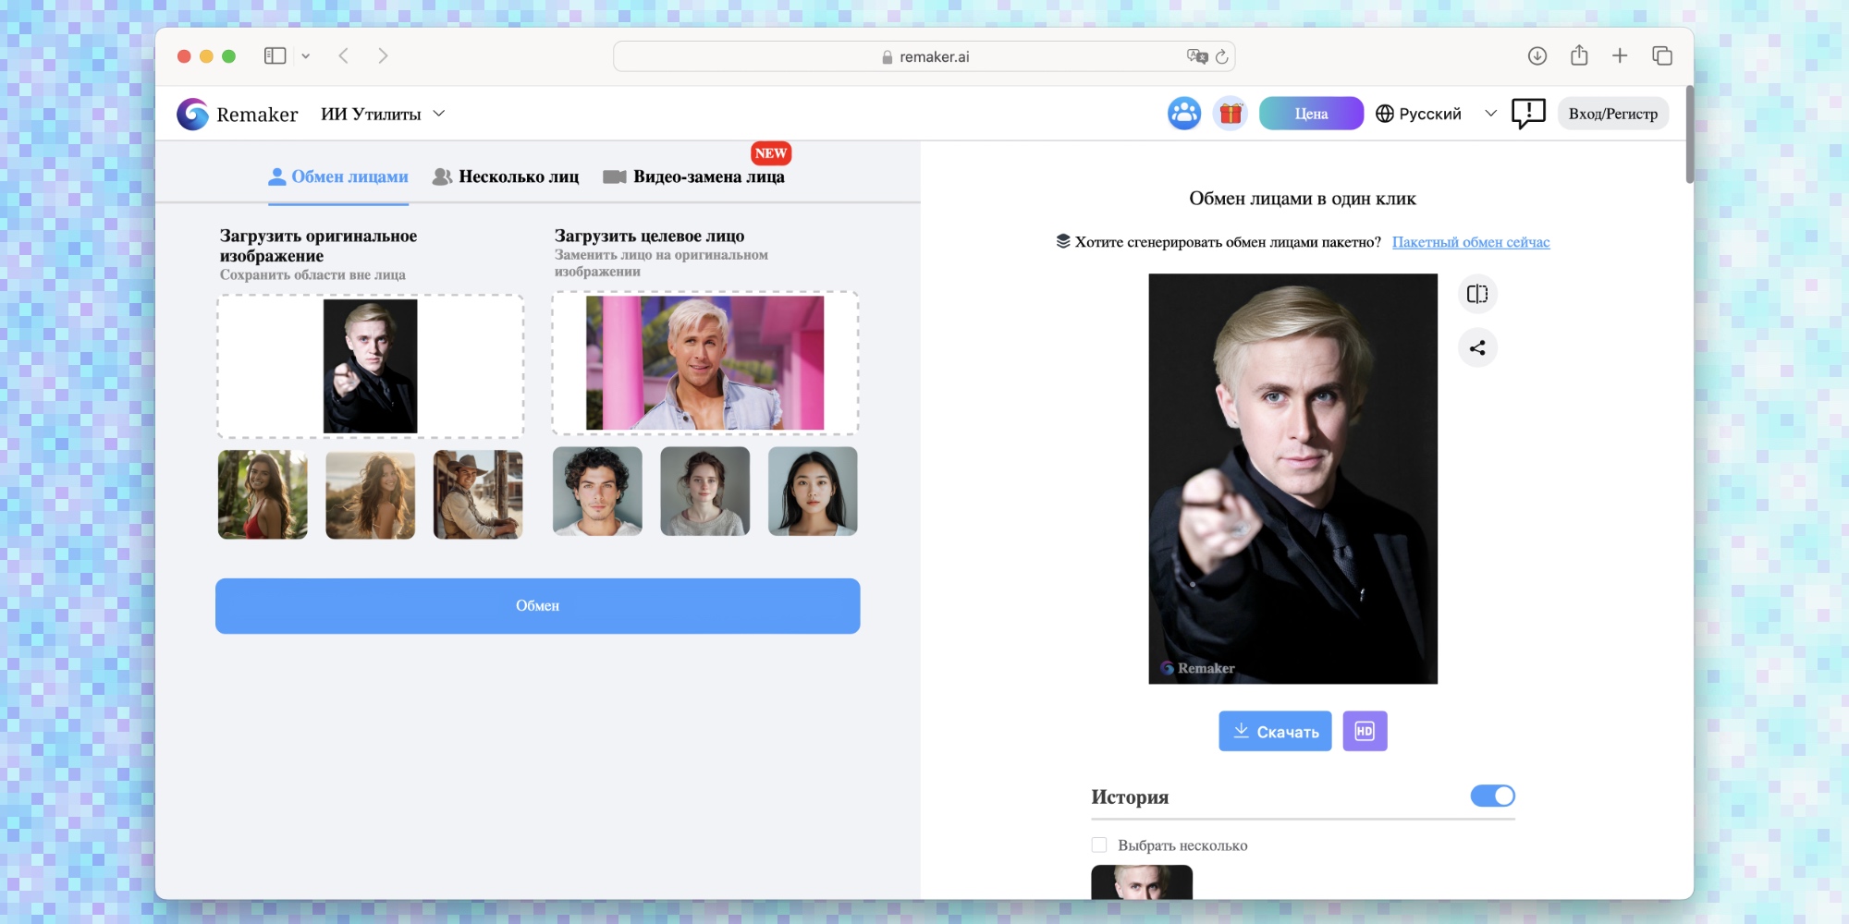Open the Remaker community icon

coord(1184,113)
